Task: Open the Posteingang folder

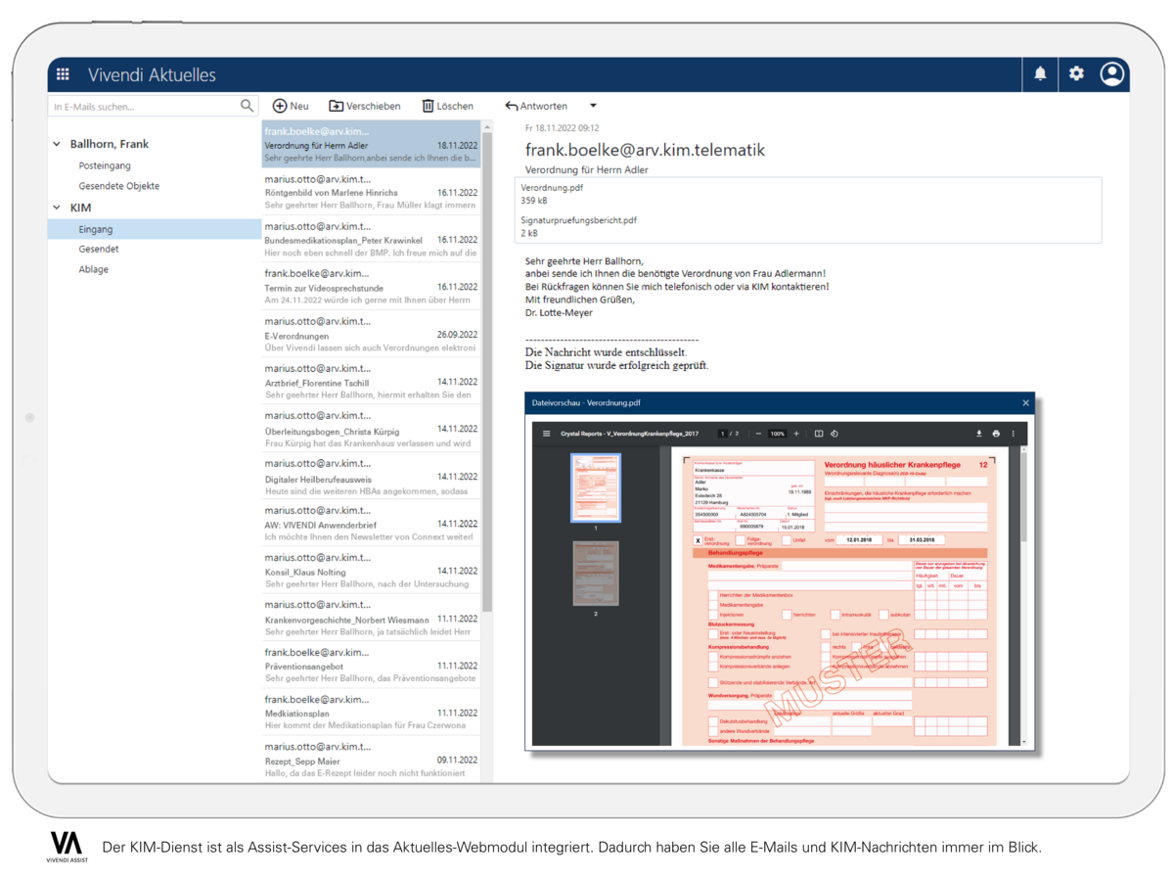Action: pyautogui.click(x=105, y=165)
